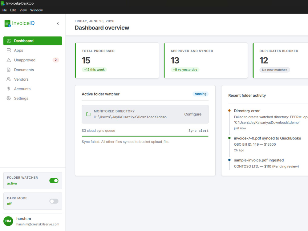The image size is (308, 231).
Task: Click the 'just now' timestamp
Action: (x=240, y=128)
